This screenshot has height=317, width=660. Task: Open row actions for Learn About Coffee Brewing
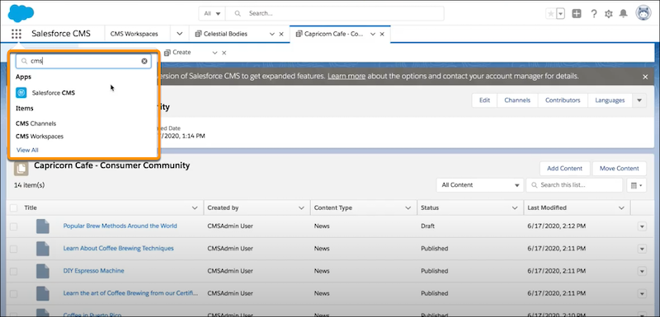point(642,249)
